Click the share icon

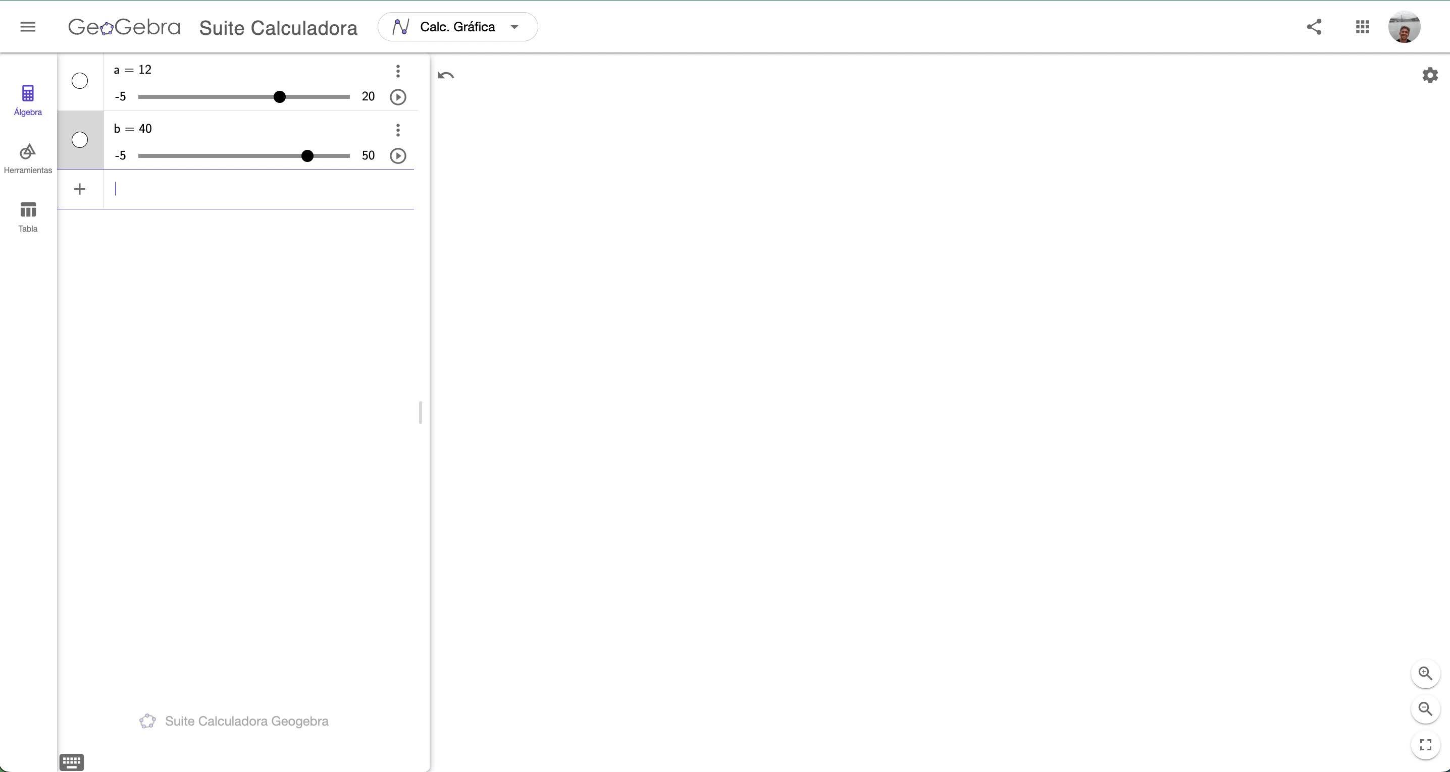pyautogui.click(x=1314, y=27)
